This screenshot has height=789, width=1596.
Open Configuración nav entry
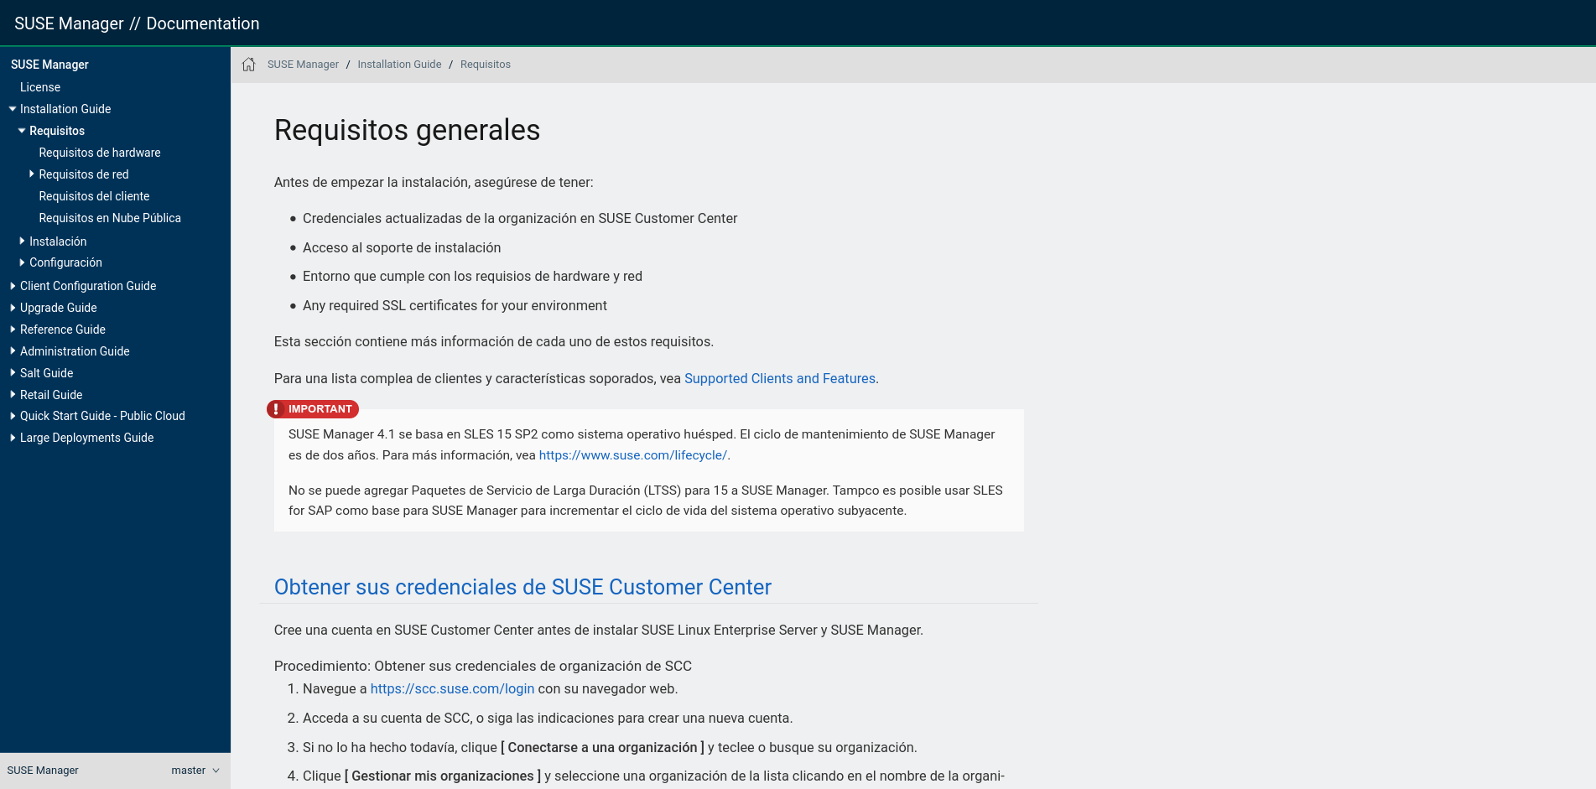click(65, 262)
